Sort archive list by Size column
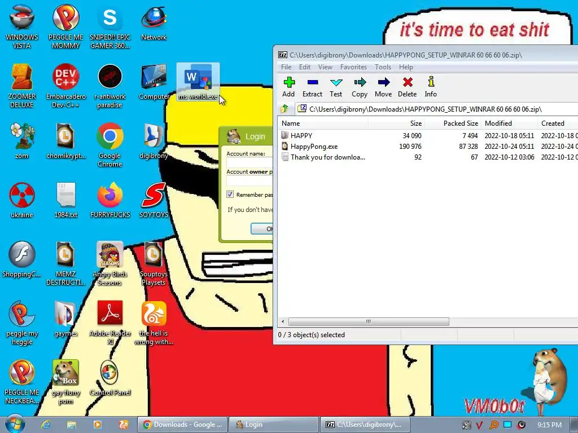 (396, 123)
